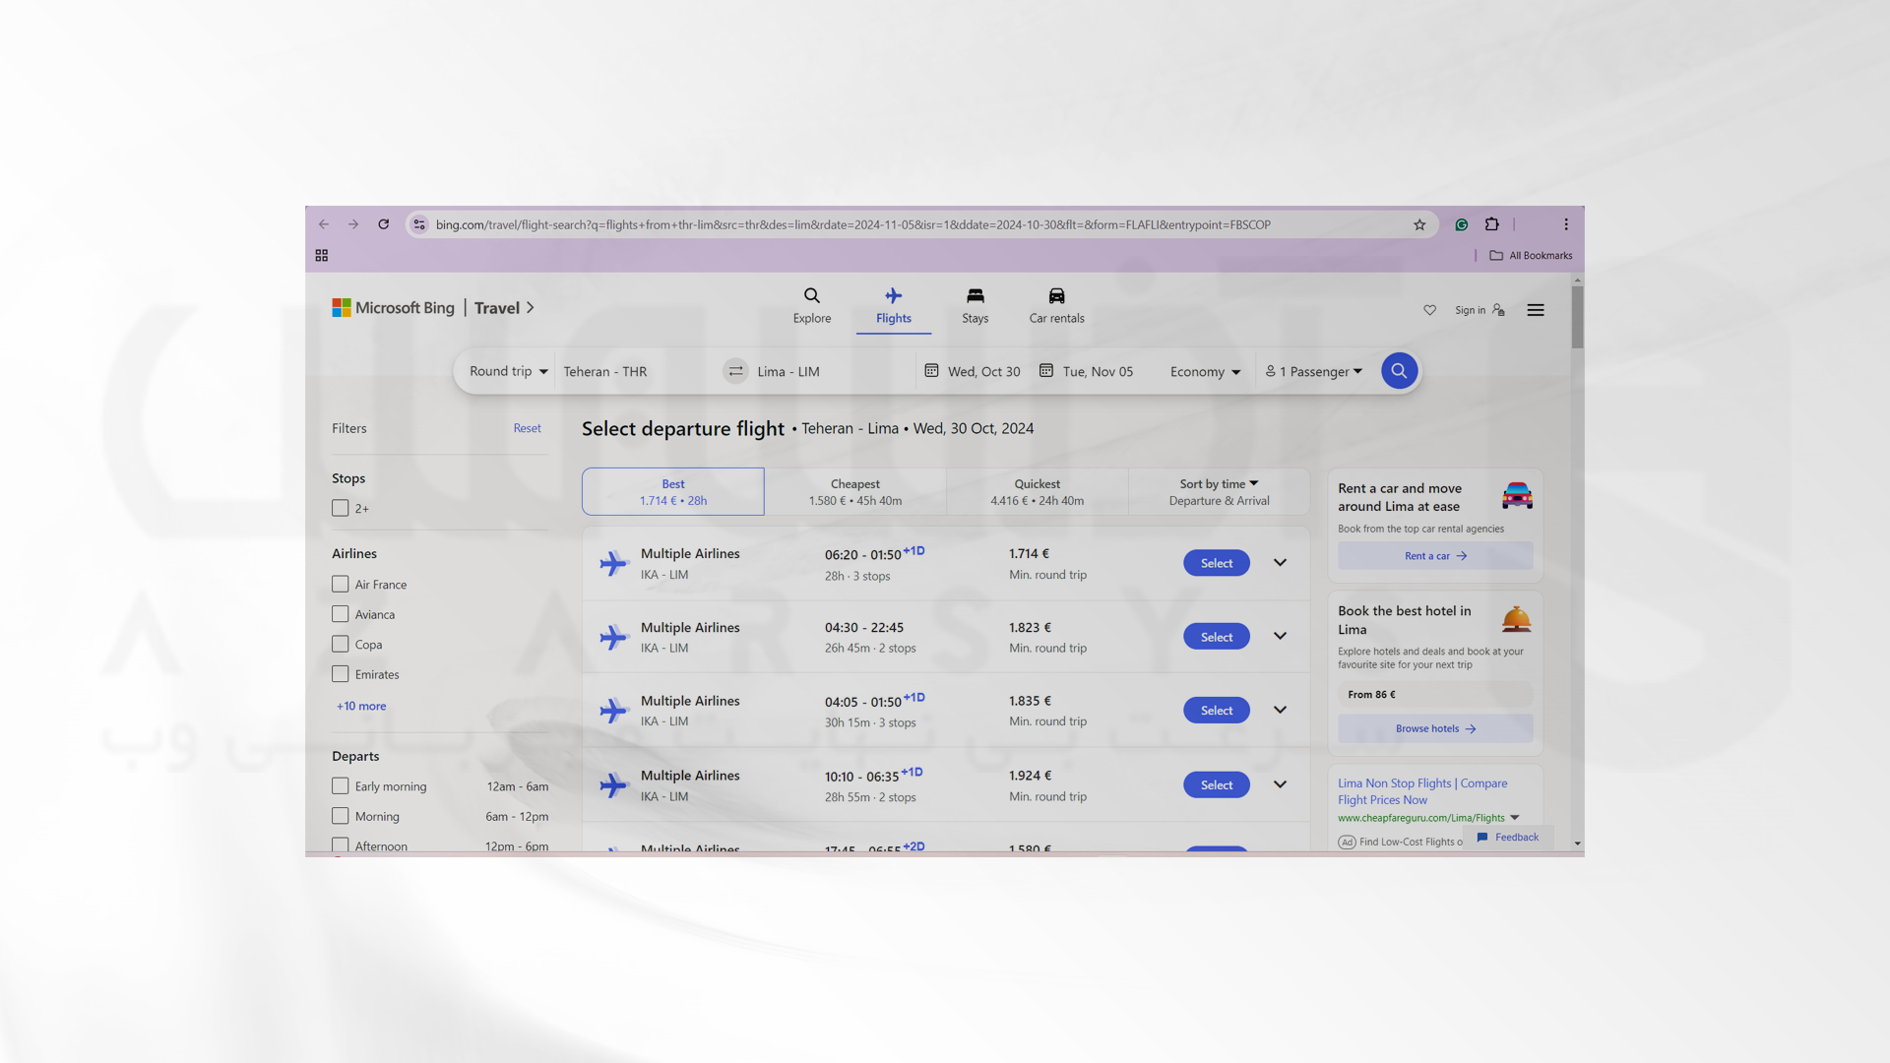Switch to the Explore tab
Image resolution: width=1890 pixels, height=1063 pixels.
tap(812, 306)
